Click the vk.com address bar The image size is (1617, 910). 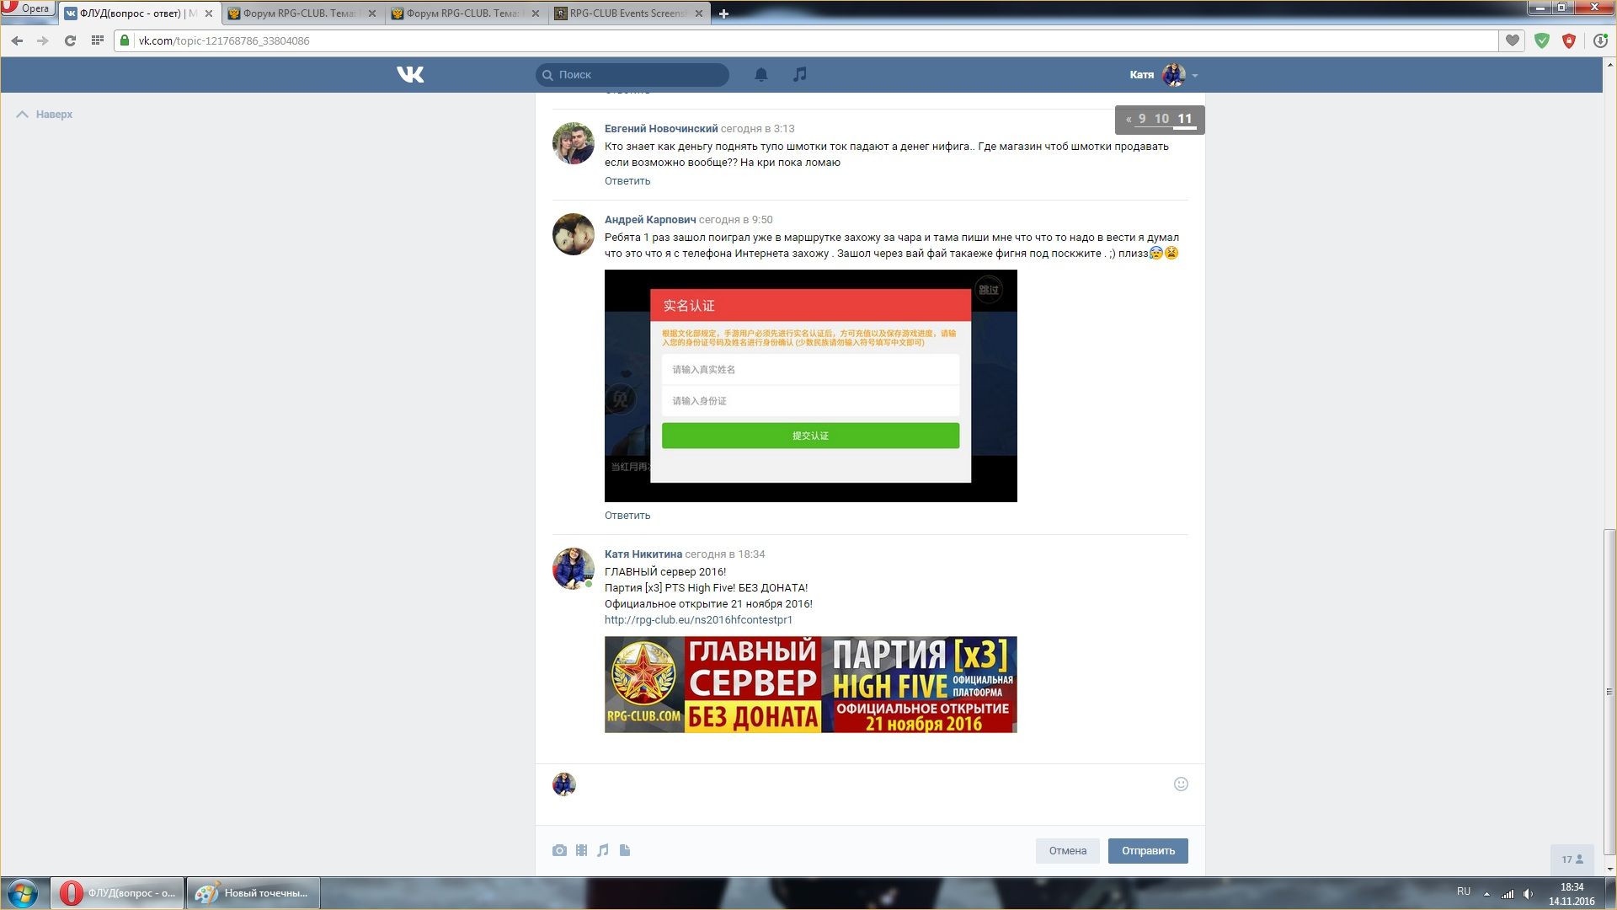[x=806, y=40]
